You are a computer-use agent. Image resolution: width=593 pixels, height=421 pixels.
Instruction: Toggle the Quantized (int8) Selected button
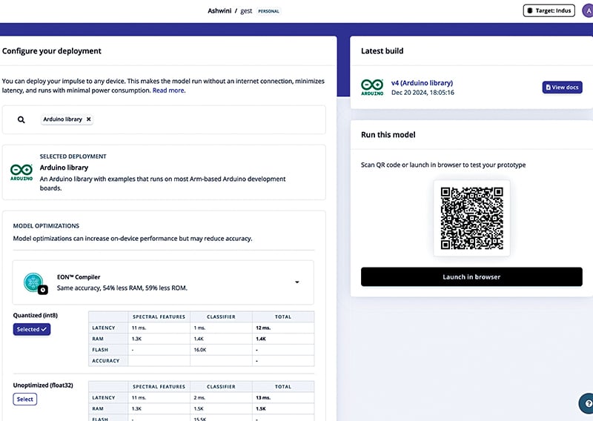[31, 329]
